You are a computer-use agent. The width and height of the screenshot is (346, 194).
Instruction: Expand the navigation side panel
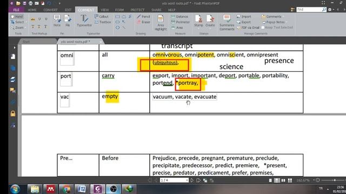click(x=15, y=47)
